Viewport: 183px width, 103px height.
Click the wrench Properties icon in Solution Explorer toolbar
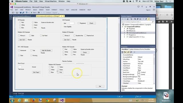click(x=146, y=19)
